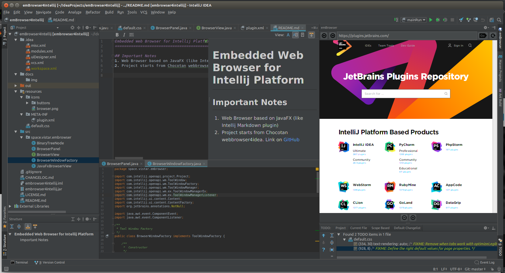Apply bold formatting in Markdown editor
This screenshot has width=505, height=273.
click(x=117, y=35)
